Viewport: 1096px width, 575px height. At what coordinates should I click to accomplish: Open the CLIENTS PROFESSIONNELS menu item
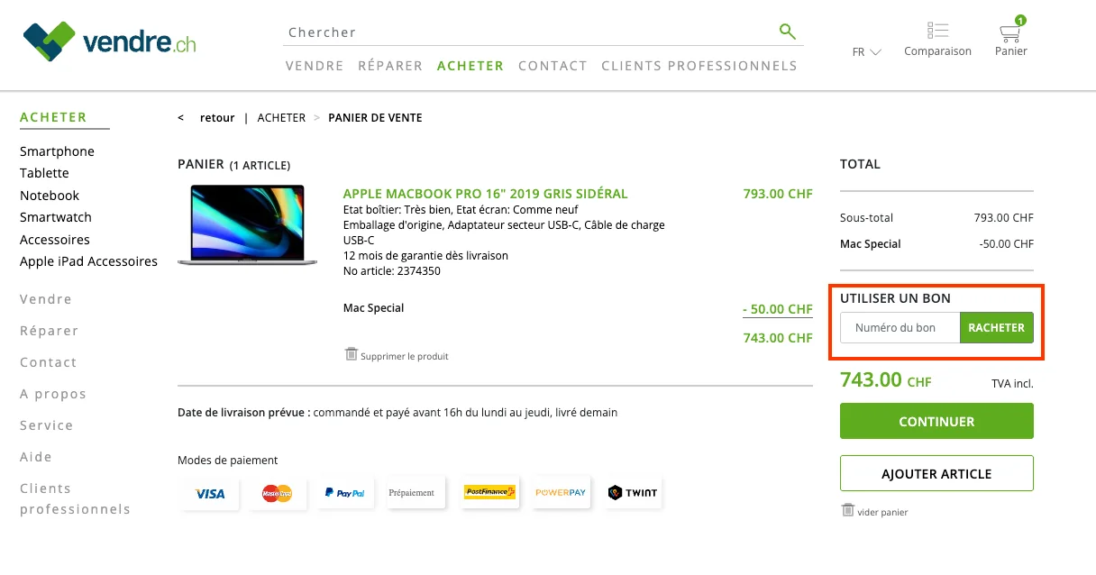point(699,65)
